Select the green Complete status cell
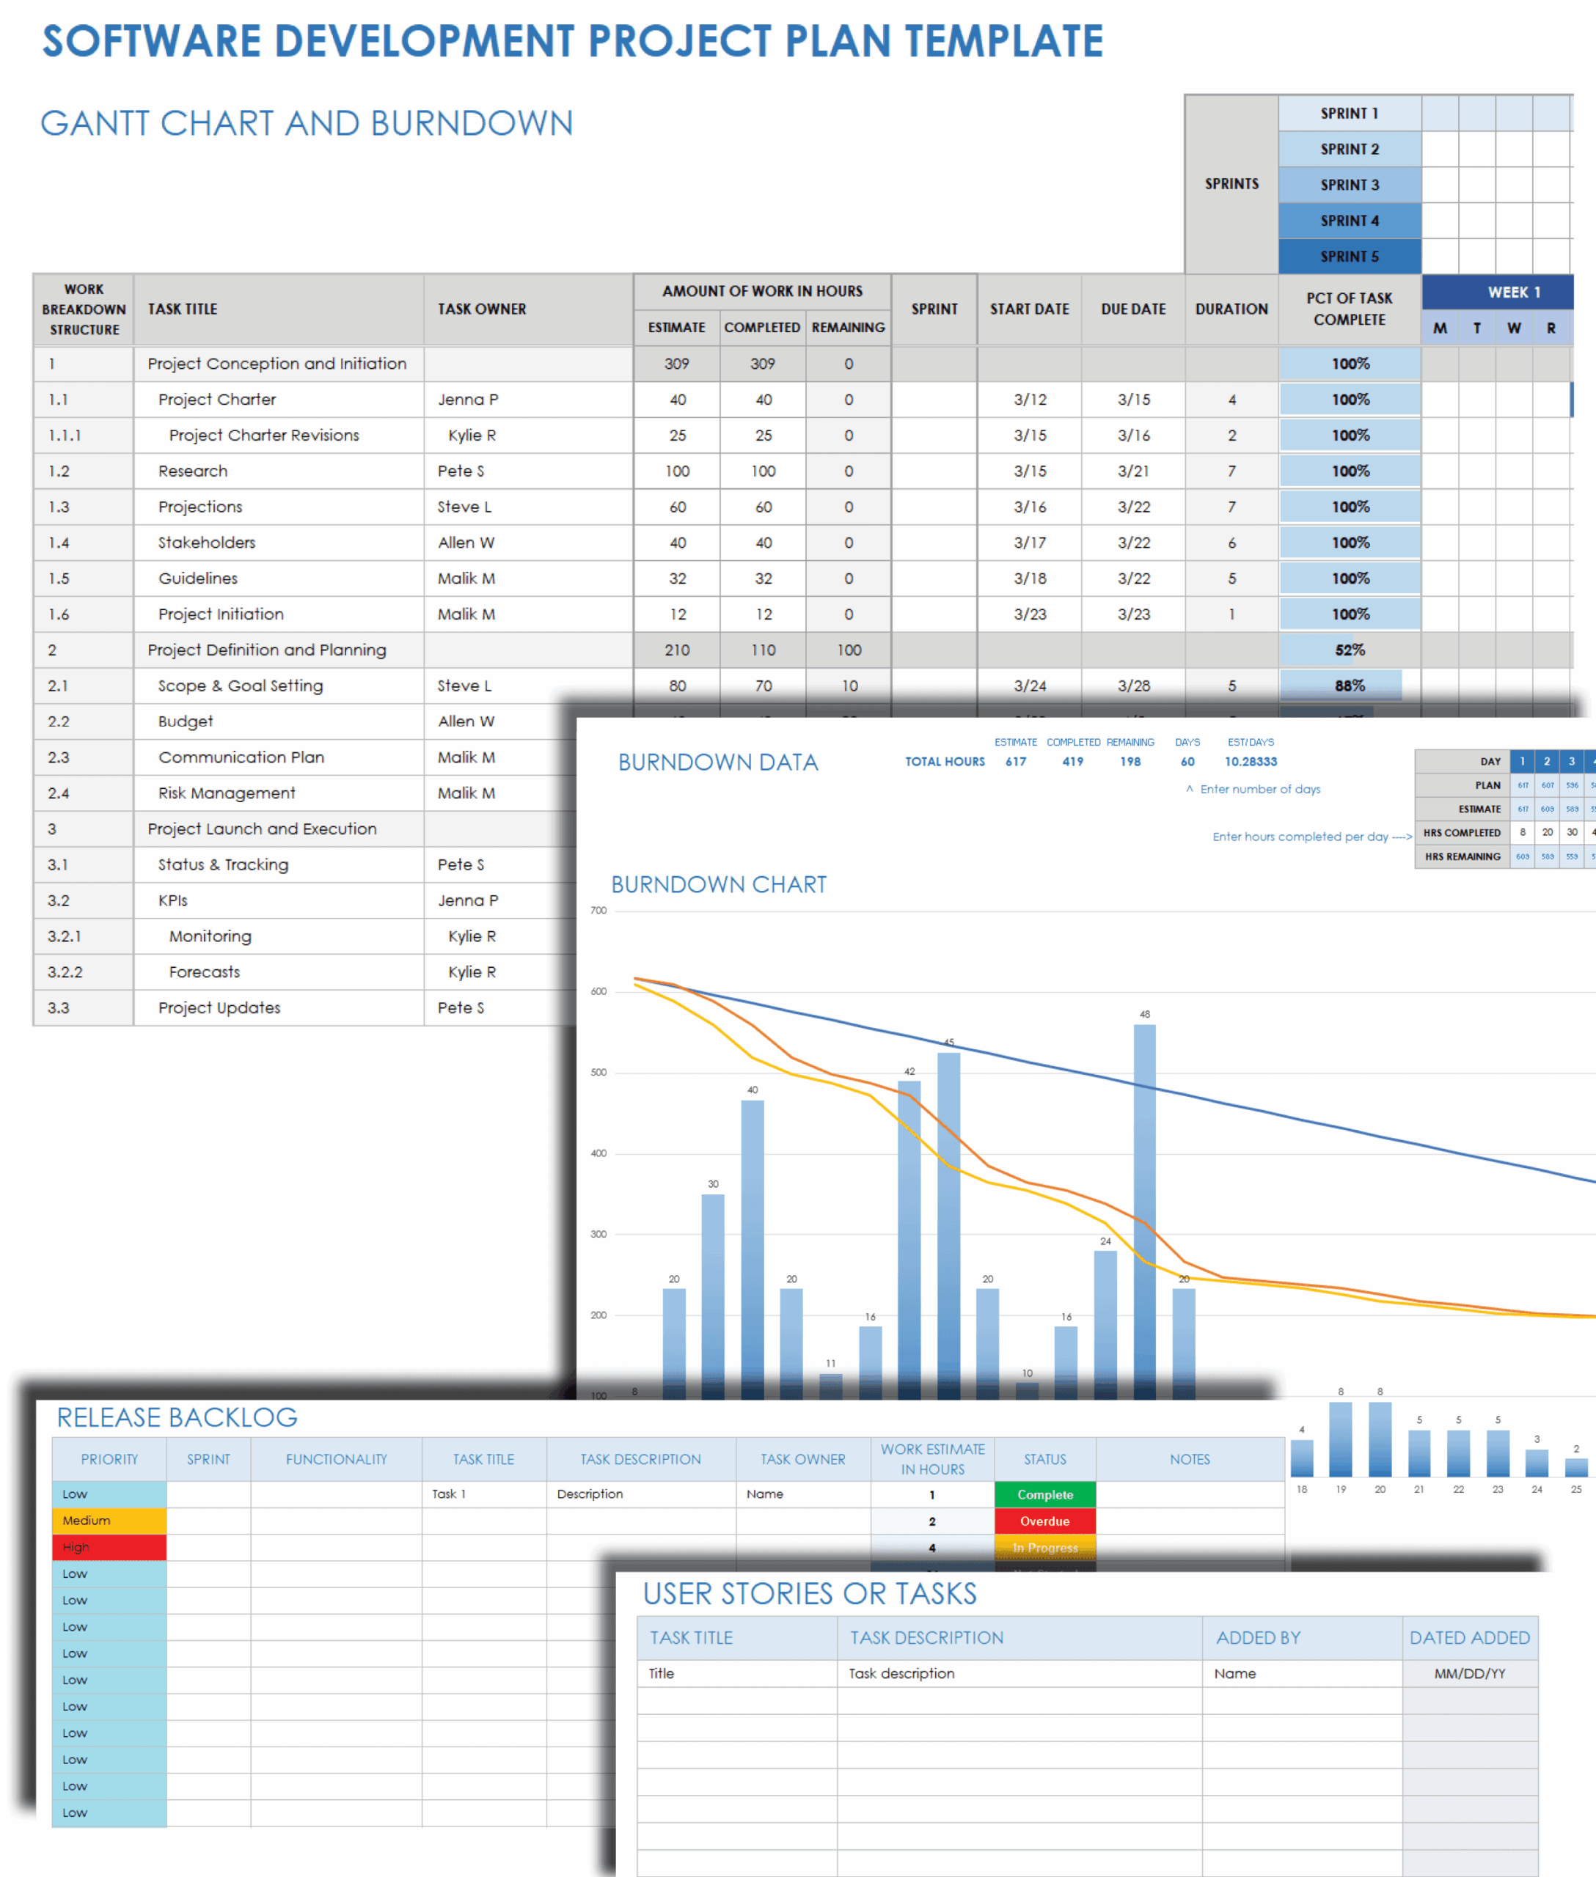The width and height of the screenshot is (1596, 1877). (x=1044, y=1495)
